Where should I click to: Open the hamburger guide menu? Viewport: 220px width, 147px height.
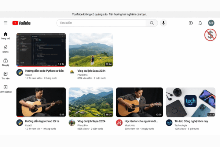[x=5, y=23]
